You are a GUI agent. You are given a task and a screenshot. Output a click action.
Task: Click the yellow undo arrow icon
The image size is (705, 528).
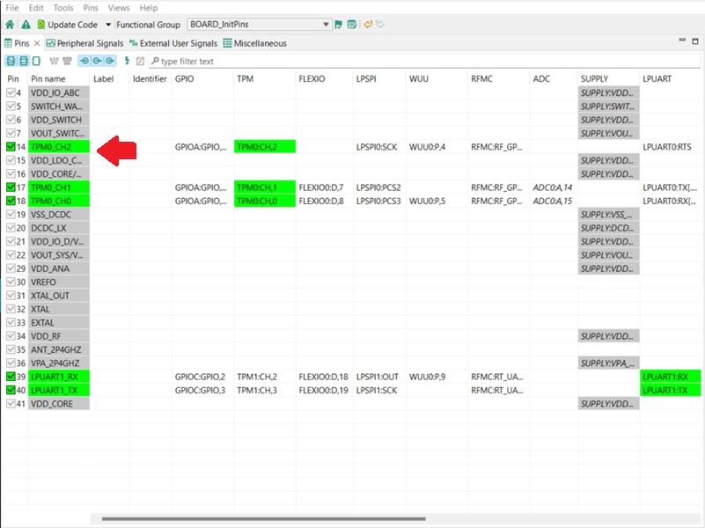pos(368,25)
